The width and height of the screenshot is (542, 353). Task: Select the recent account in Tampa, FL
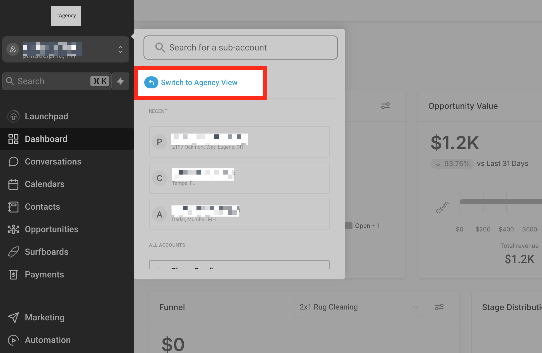click(x=239, y=178)
